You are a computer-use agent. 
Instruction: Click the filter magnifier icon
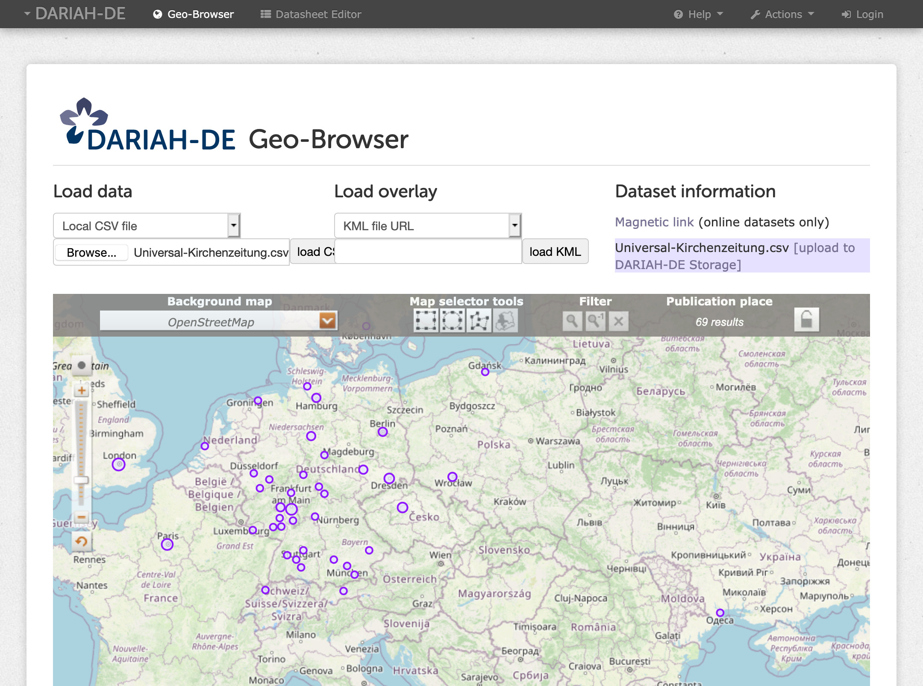(572, 321)
